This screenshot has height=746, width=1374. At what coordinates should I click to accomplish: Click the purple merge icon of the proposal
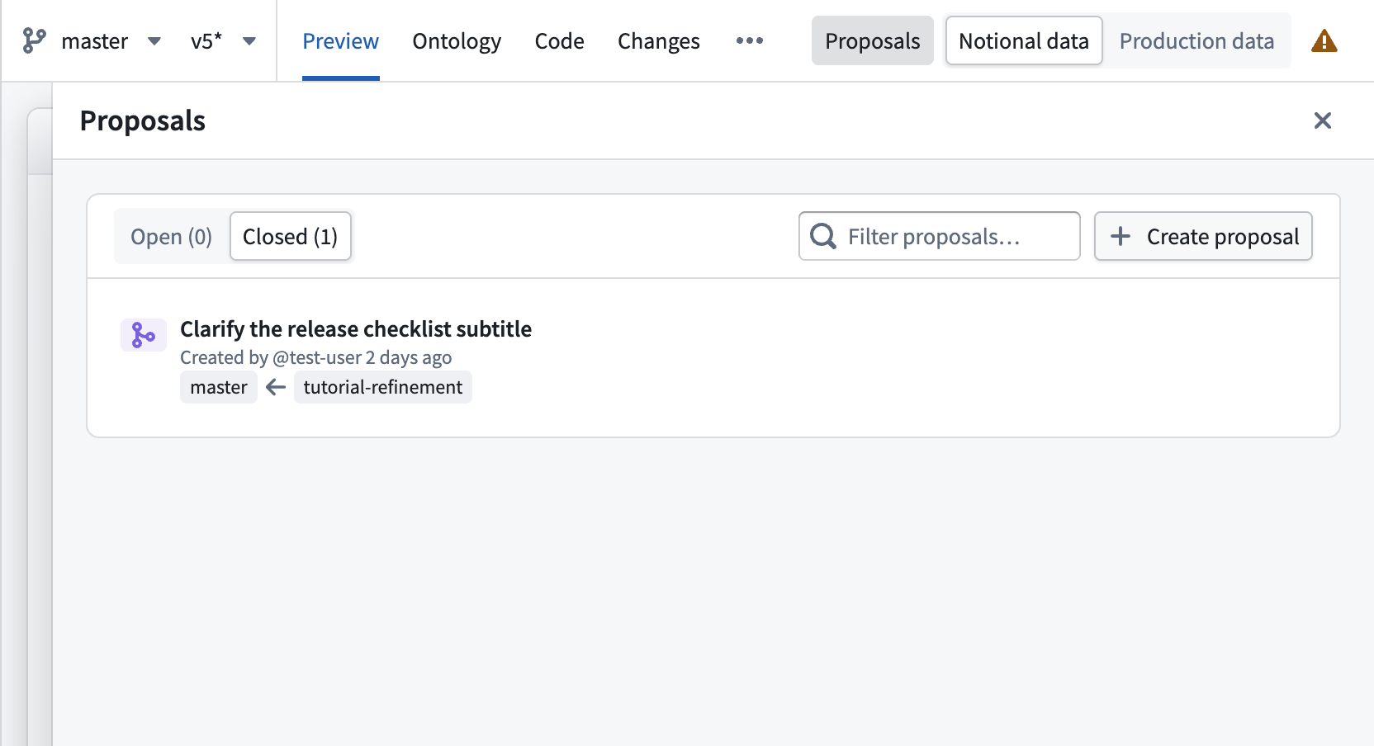pos(144,335)
